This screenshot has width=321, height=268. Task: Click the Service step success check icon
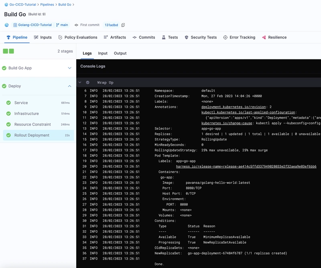click(8, 103)
